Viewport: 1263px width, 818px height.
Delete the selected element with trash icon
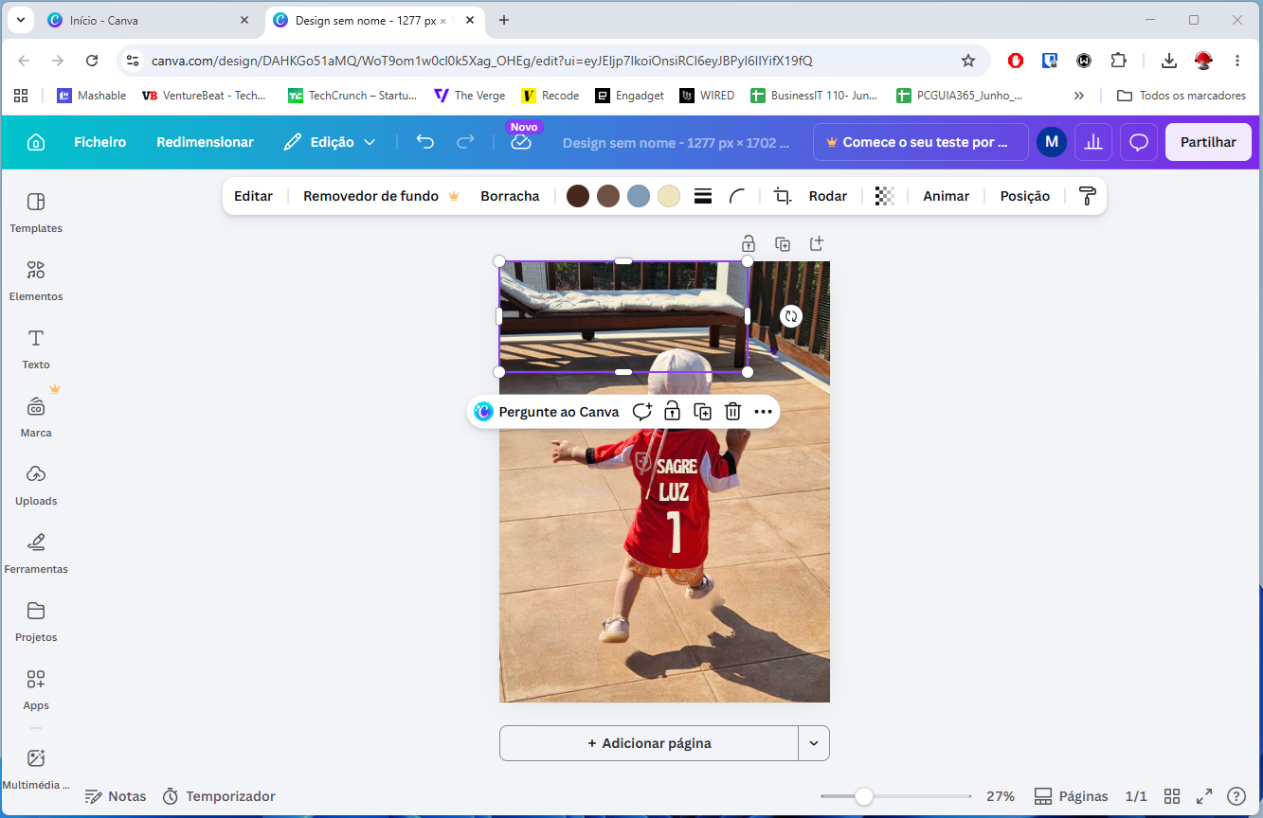732,411
